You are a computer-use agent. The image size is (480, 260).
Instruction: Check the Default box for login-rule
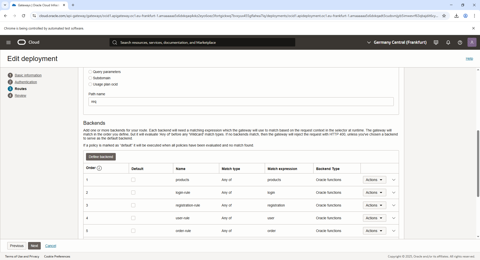click(x=133, y=192)
